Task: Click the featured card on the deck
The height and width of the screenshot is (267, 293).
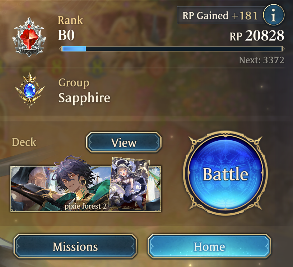Action: [129, 183]
